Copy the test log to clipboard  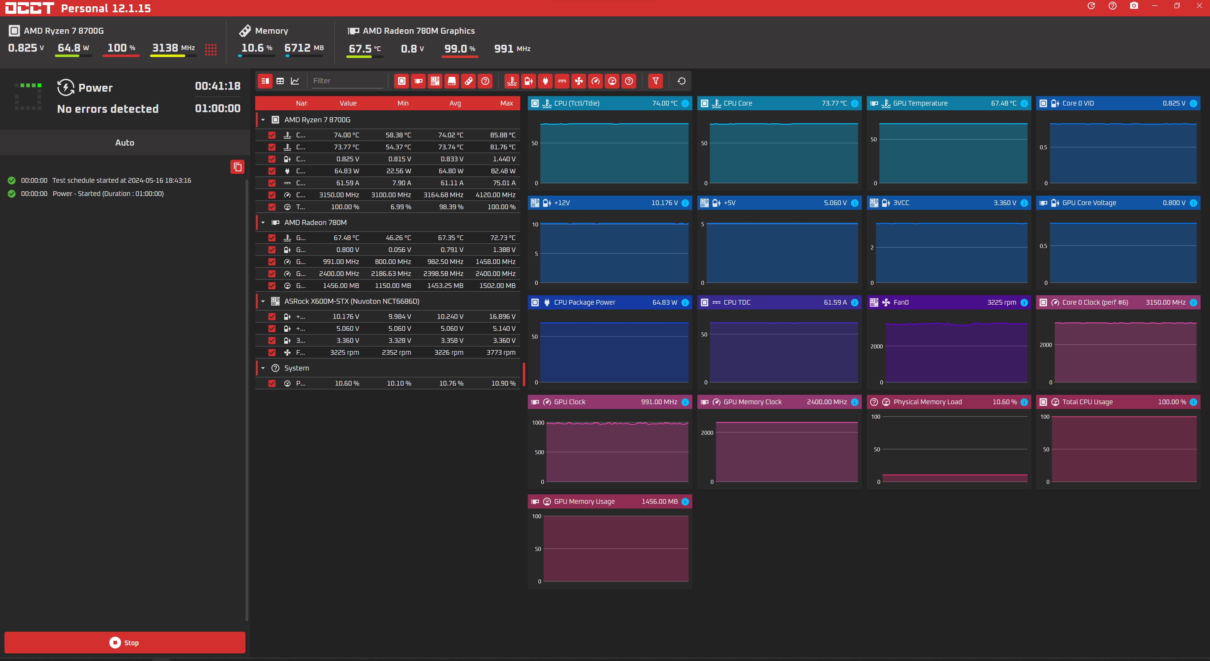click(x=238, y=167)
